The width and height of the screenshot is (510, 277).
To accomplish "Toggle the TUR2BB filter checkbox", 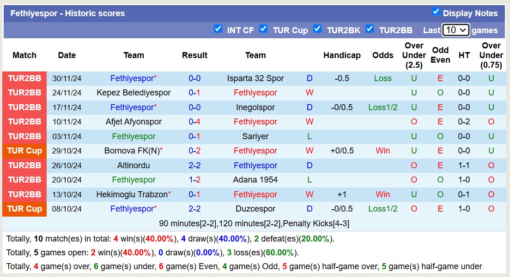I will 370,29.
